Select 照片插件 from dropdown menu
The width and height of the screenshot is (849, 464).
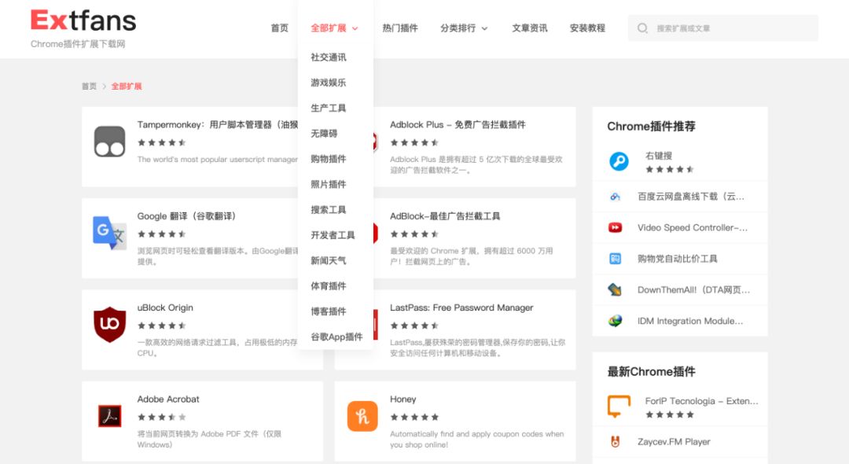point(329,184)
